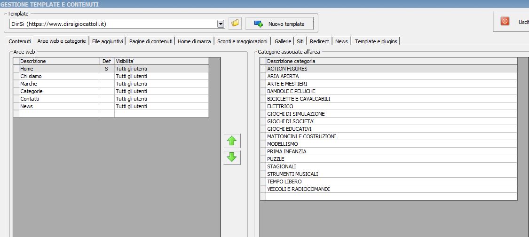Click the red exit icon on Uscita button
Image resolution: width=529 pixels, height=237 pixels.
pos(505,22)
